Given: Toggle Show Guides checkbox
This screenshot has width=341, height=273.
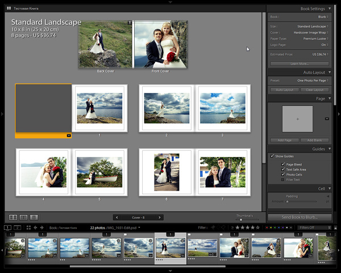Looking at the screenshot, I should [x=272, y=156].
